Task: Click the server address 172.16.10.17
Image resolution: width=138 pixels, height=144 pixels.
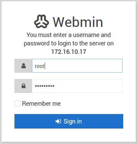Action: coord(69,52)
